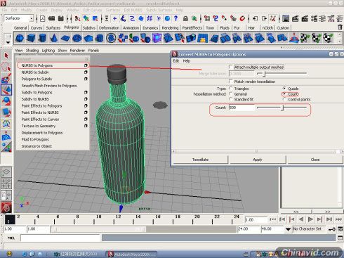Switch to the Deformation shelf tab

(x=109, y=28)
